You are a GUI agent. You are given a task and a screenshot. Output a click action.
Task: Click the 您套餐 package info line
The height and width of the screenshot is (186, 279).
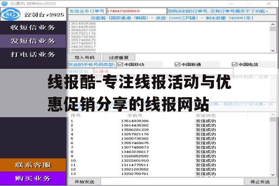pyautogui.click(x=172, y=18)
